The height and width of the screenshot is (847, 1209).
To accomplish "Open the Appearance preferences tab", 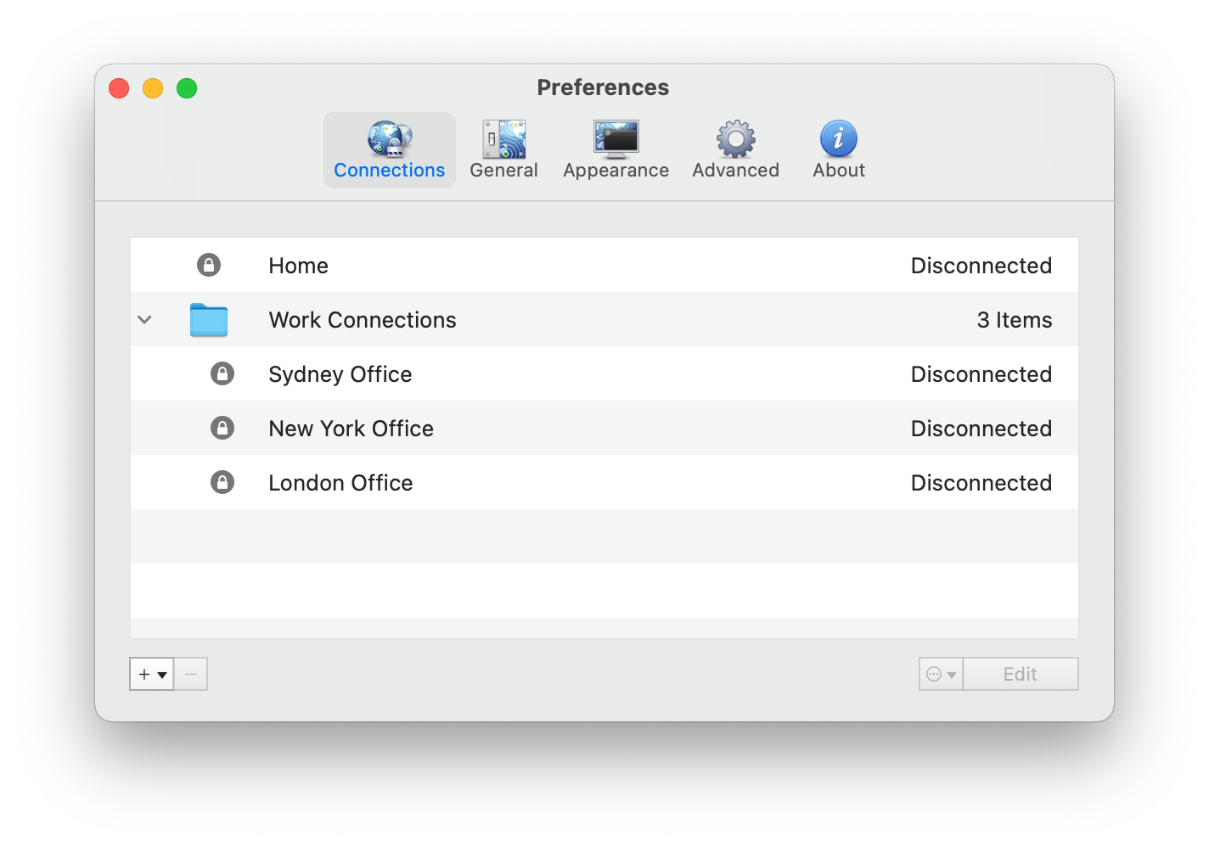I will click(616, 150).
